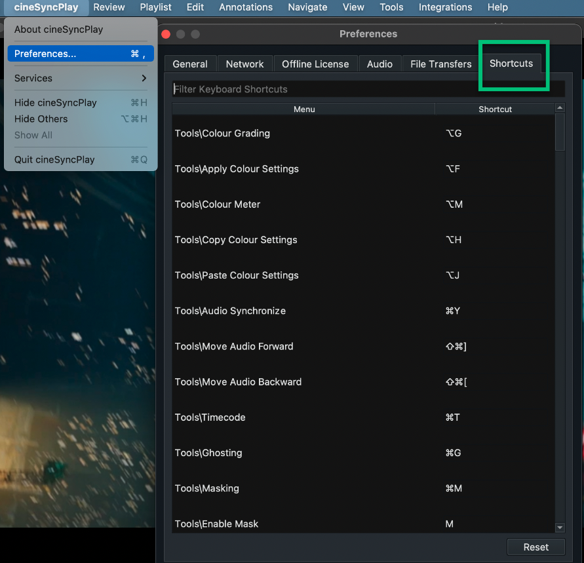Open the File Transfers tab

click(x=440, y=64)
